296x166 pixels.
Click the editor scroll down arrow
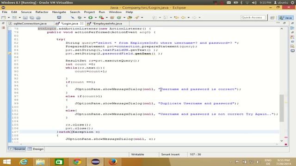tap(282, 141)
